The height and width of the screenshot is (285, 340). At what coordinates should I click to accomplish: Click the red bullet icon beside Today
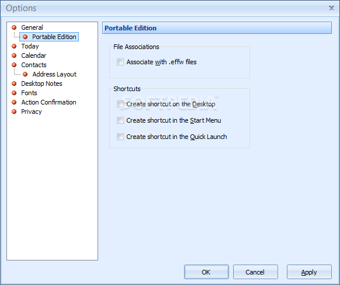point(14,46)
